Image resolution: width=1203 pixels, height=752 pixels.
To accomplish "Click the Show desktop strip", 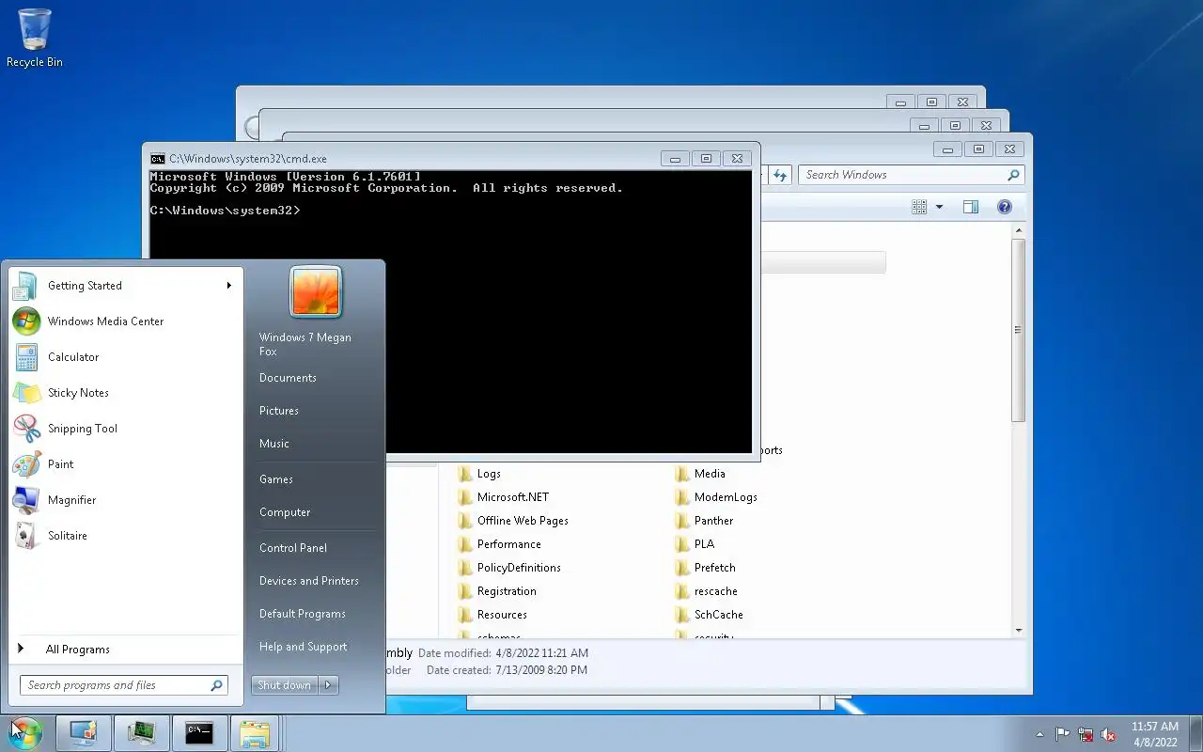I will pos(1195,733).
